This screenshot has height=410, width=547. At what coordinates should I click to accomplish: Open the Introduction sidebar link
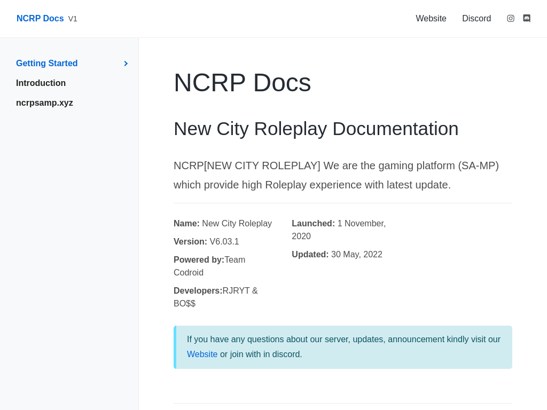tap(41, 83)
